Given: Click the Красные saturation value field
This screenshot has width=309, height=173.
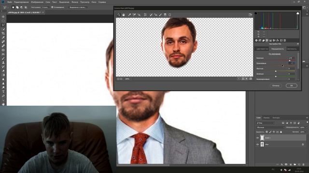Looking at the screenshot, I should [x=291, y=58].
